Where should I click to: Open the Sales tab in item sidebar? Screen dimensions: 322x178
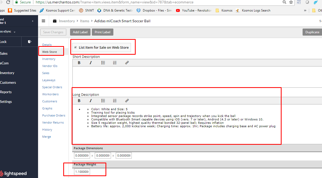coord(46,73)
